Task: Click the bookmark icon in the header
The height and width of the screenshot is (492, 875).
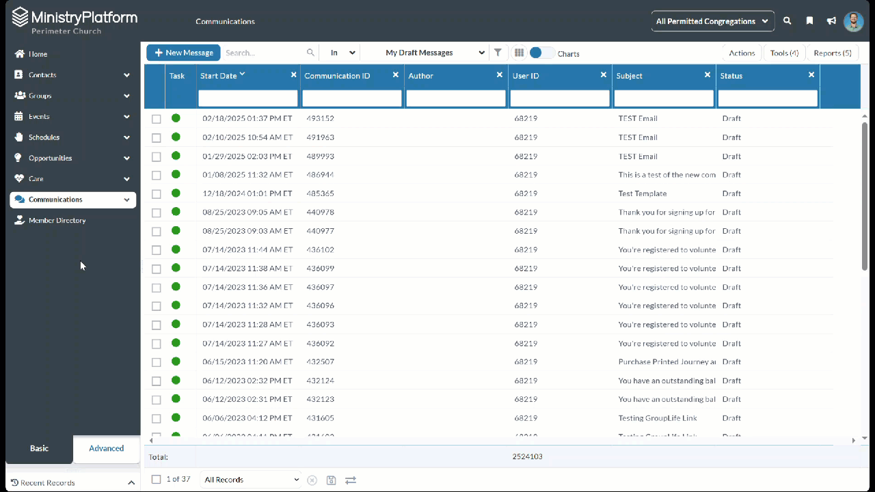Action: pos(809,21)
